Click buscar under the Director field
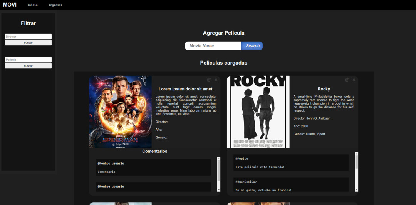This screenshot has height=205, width=416. click(28, 43)
